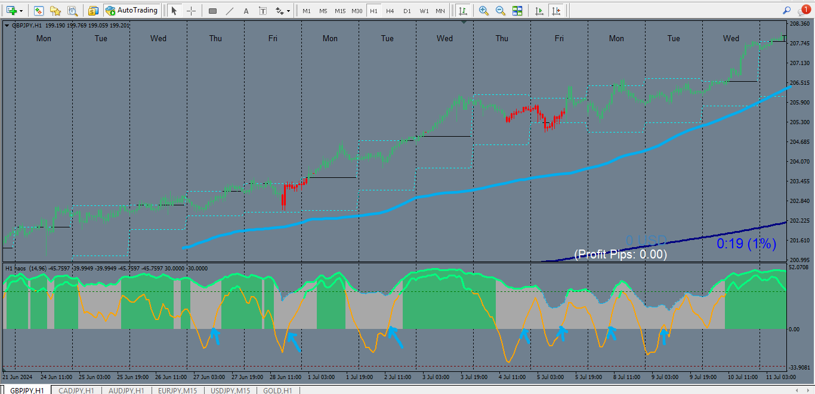Open the notifications chat bubble
The image size is (815, 394).
click(x=803, y=10)
